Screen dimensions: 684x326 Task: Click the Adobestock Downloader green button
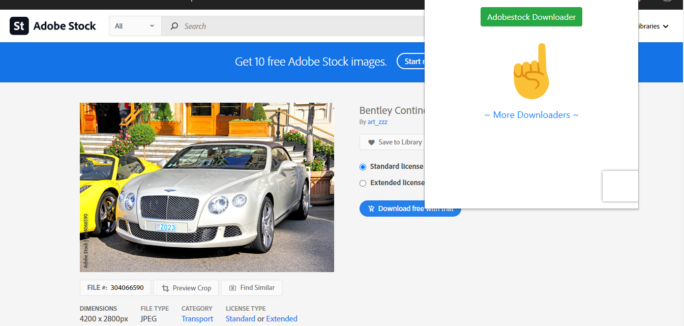click(531, 17)
